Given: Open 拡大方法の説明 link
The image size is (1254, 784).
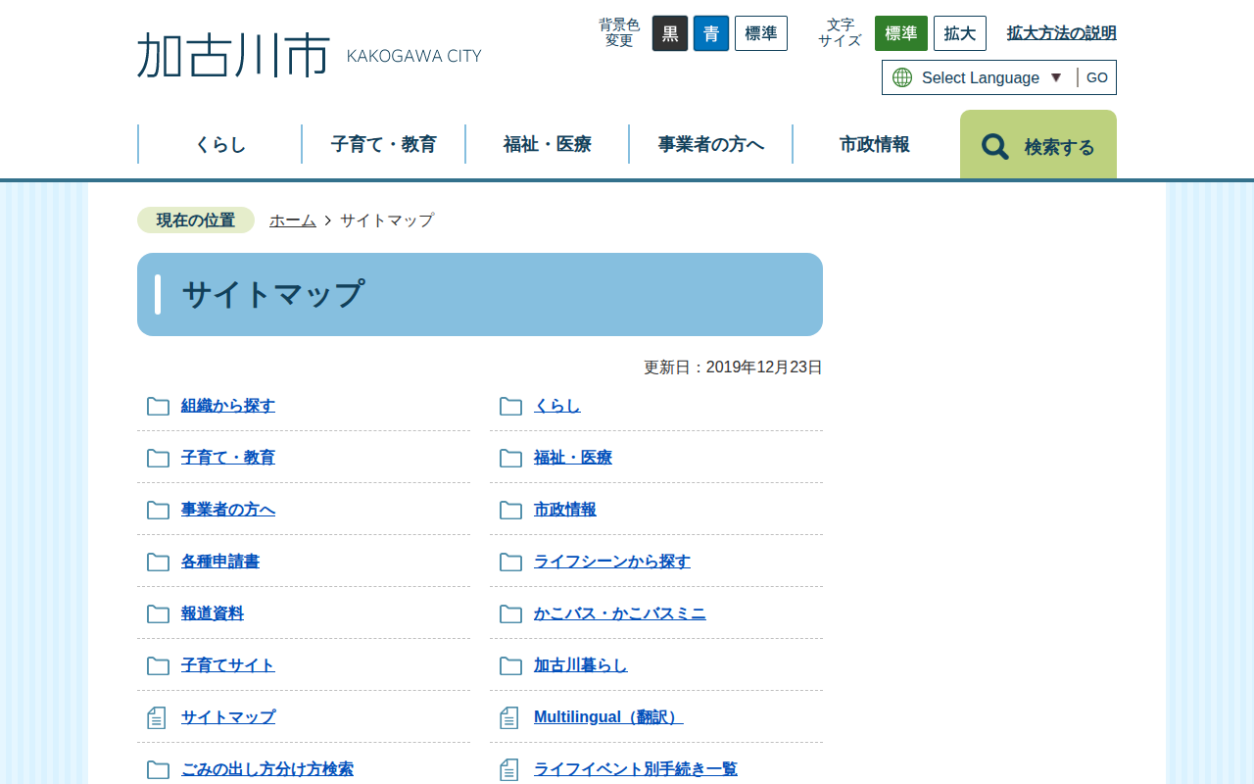Looking at the screenshot, I should point(1062,33).
